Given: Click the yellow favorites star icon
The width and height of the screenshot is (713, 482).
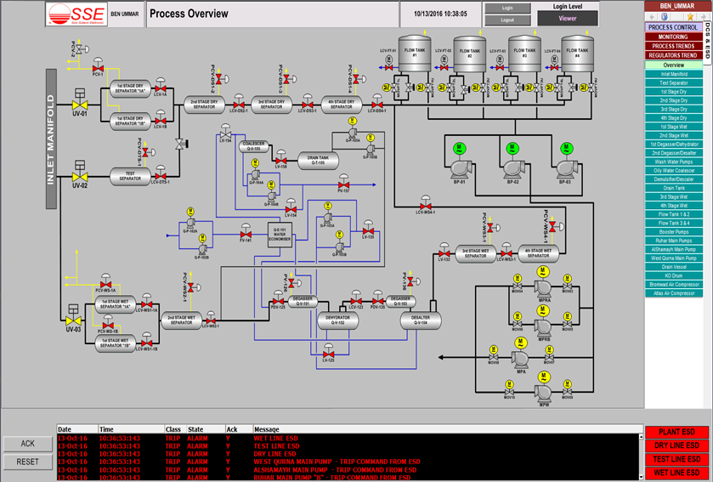Looking at the screenshot, I should pyautogui.click(x=689, y=17).
